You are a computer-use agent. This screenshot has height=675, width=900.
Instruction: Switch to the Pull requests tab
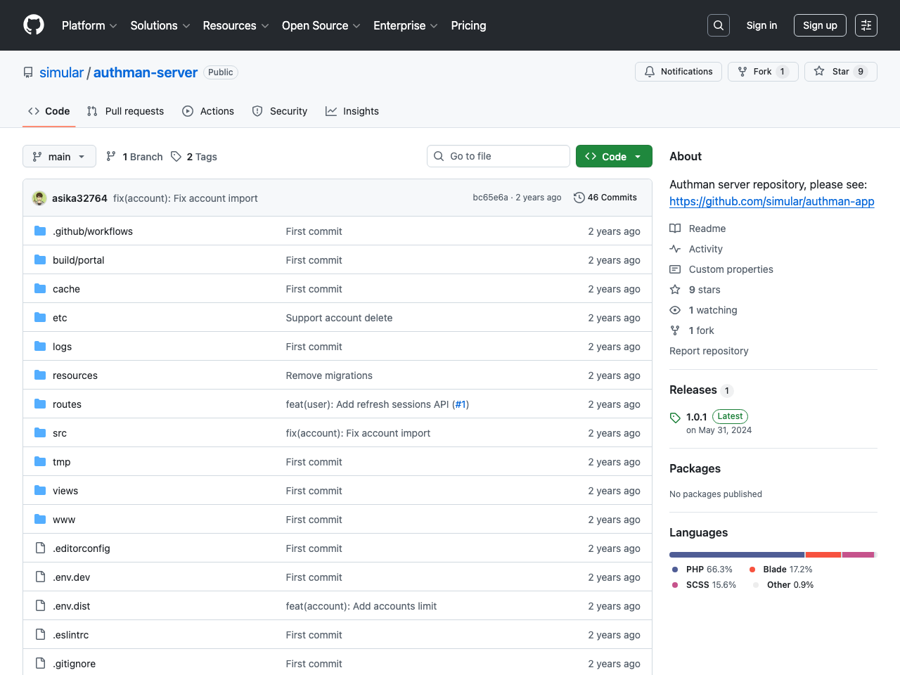click(x=125, y=111)
